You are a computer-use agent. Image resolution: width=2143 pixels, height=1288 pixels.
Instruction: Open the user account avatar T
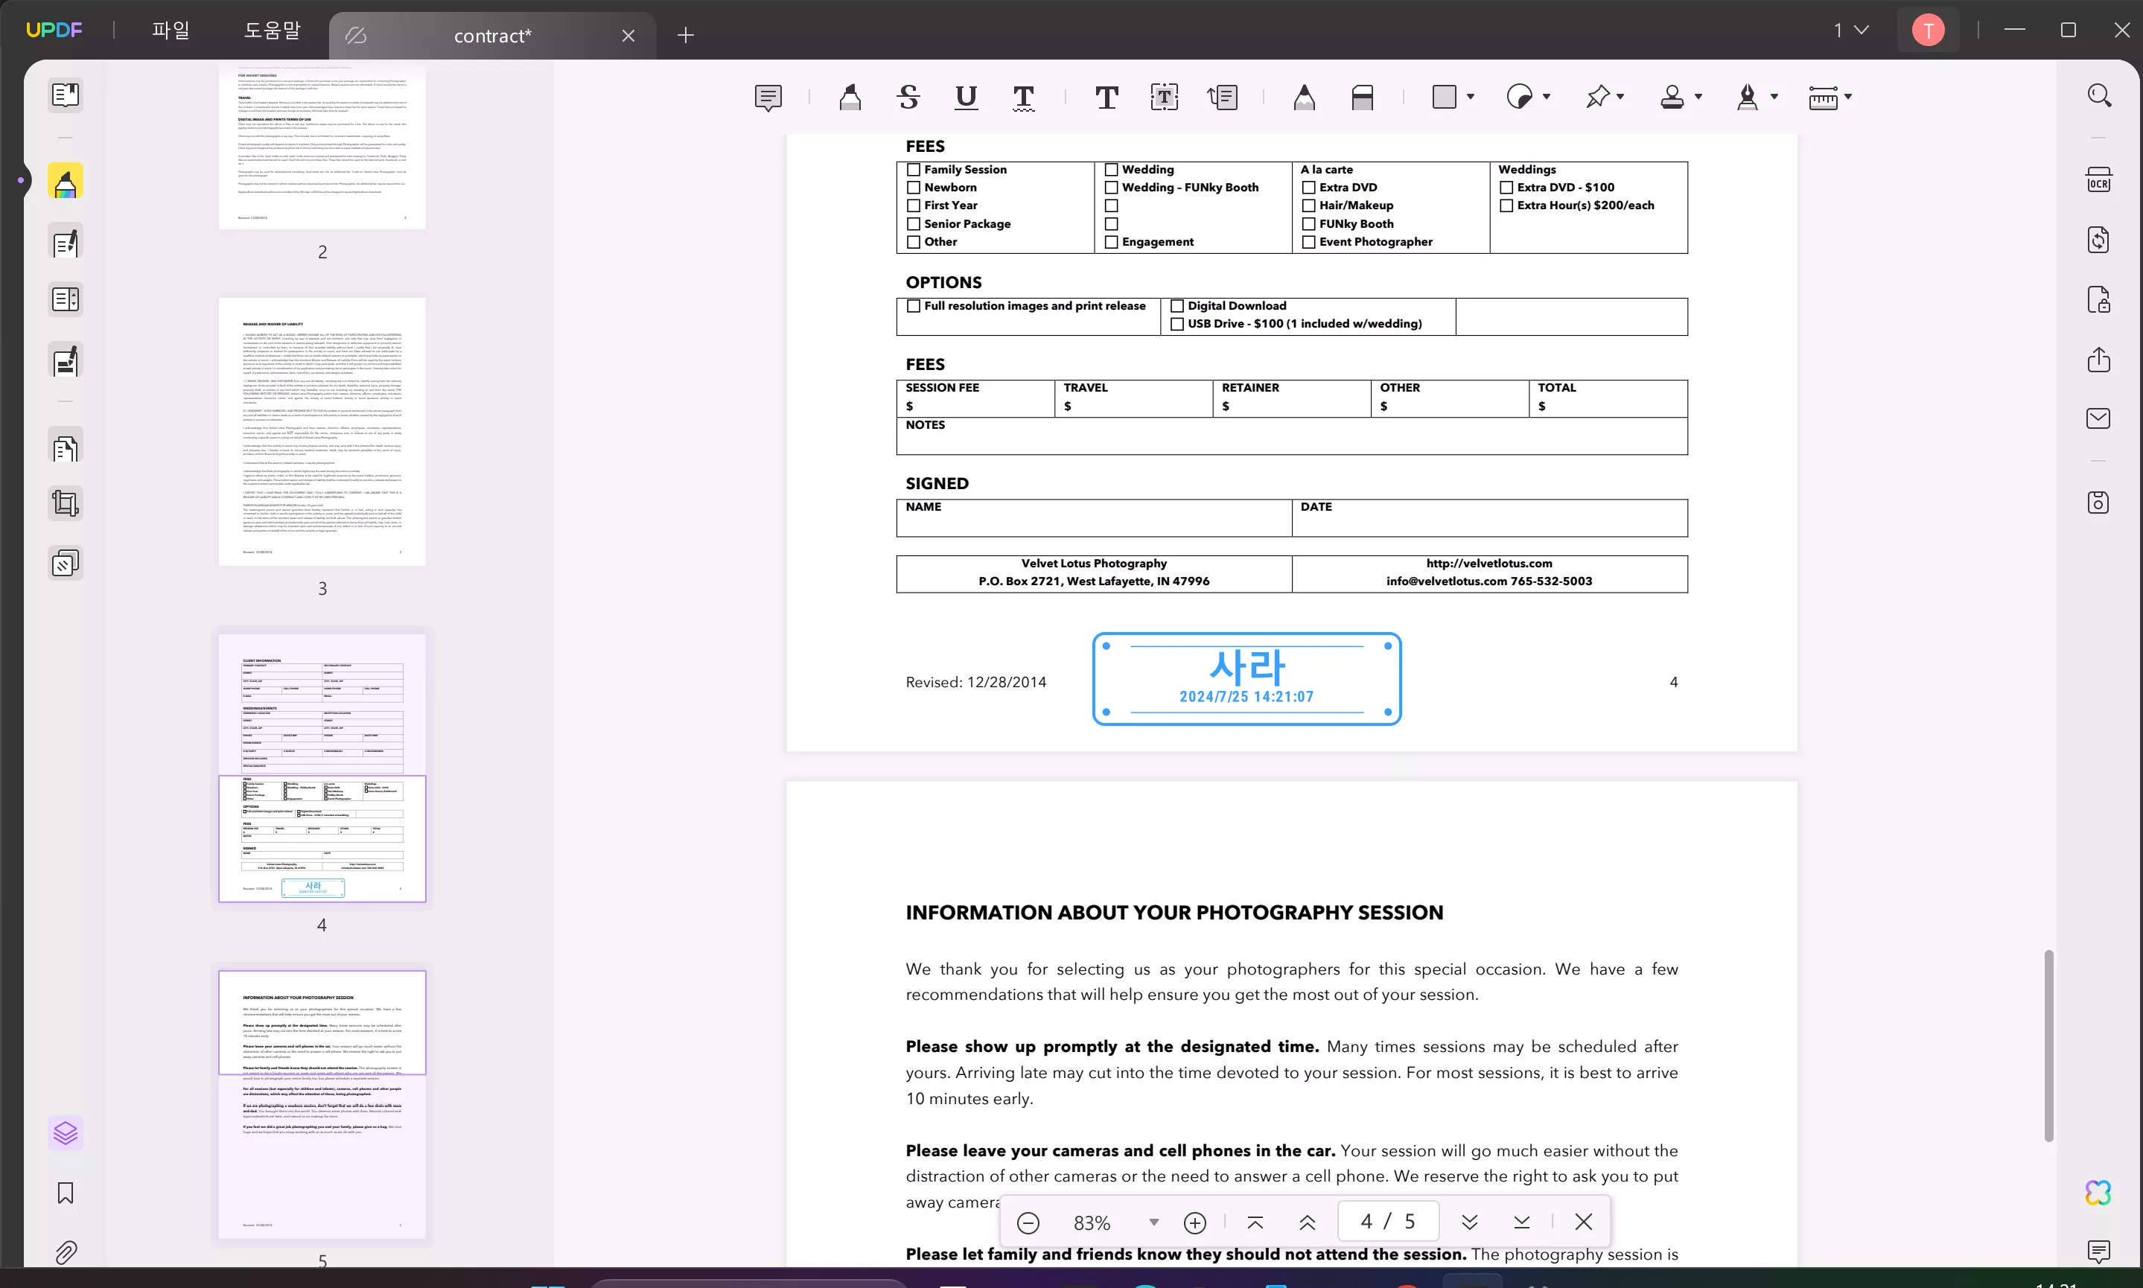tap(1928, 31)
